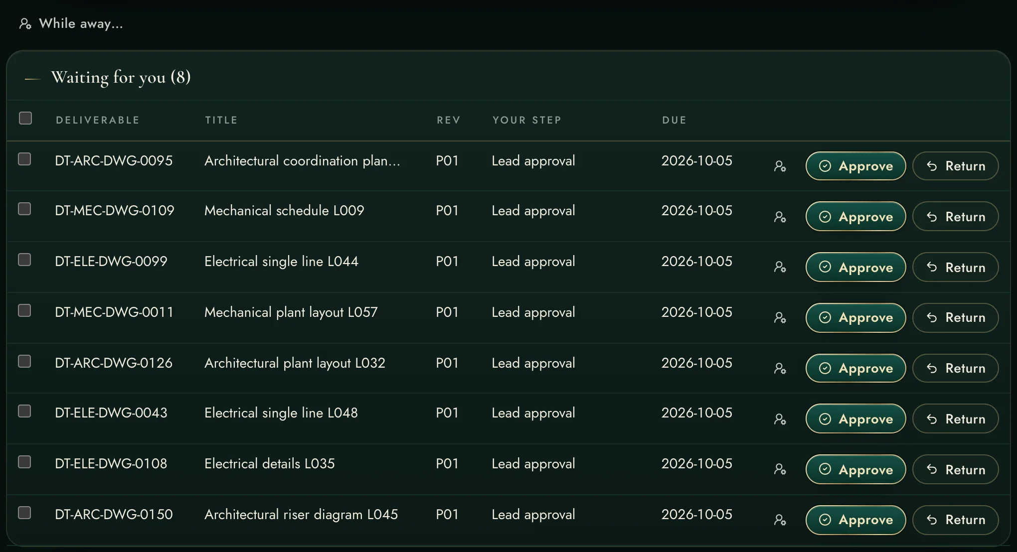The width and height of the screenshot is (1017, 552).
Task: Click delegate icon for DT-MEC-DWG-0109
Action: 780,217
